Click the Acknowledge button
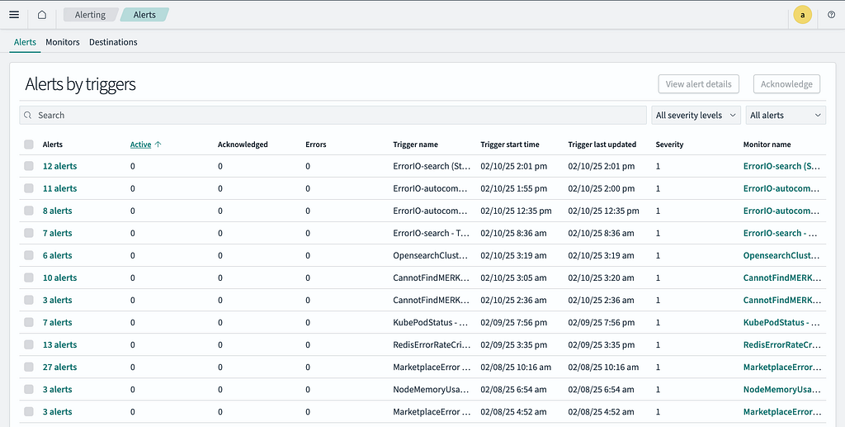845x427 pixels. pyautogui.click(x=786, y=84)
